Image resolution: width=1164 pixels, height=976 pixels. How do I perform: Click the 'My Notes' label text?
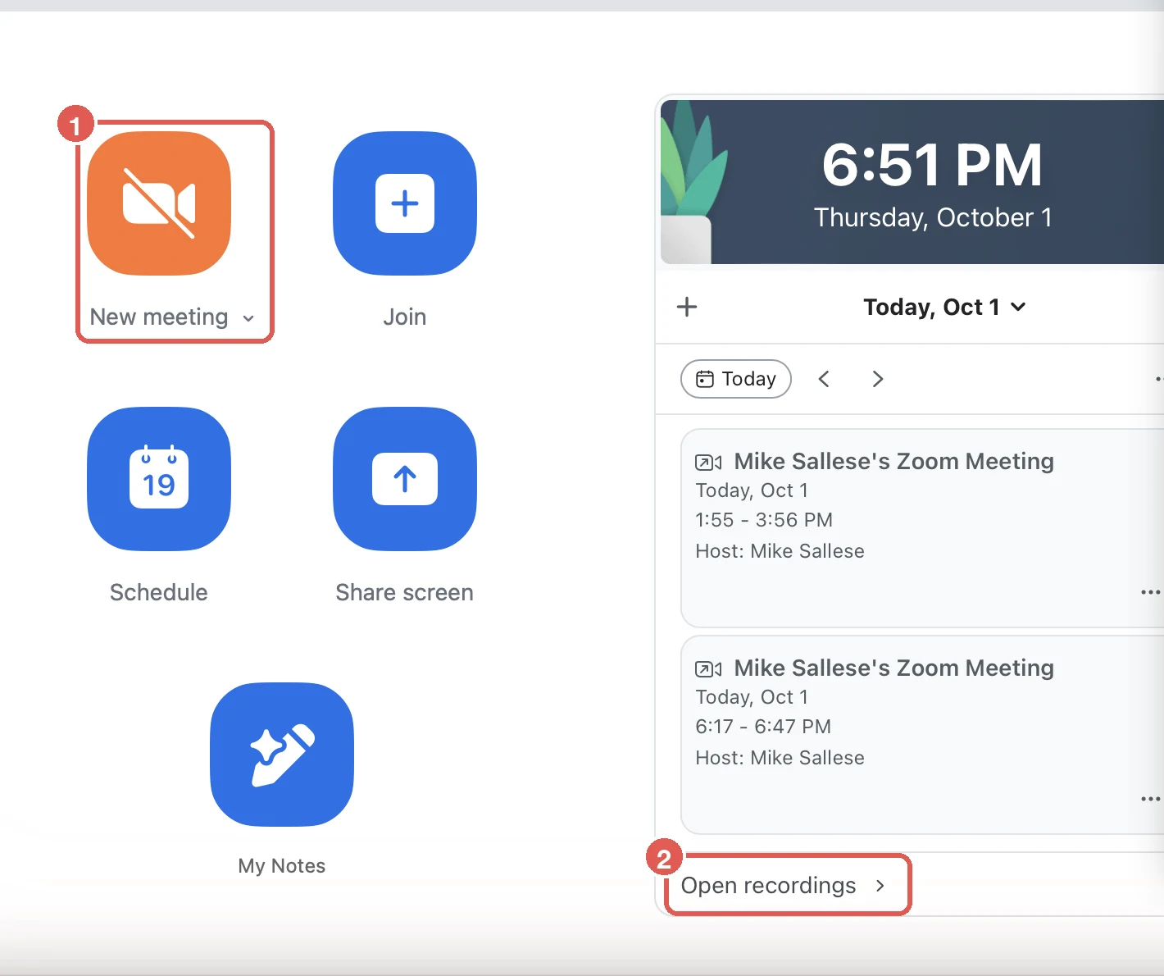click(x=282, y=866)
